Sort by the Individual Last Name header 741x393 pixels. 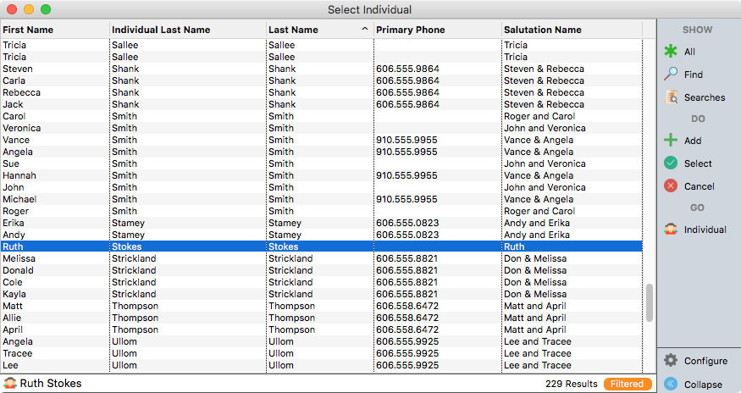click(187, 30)
